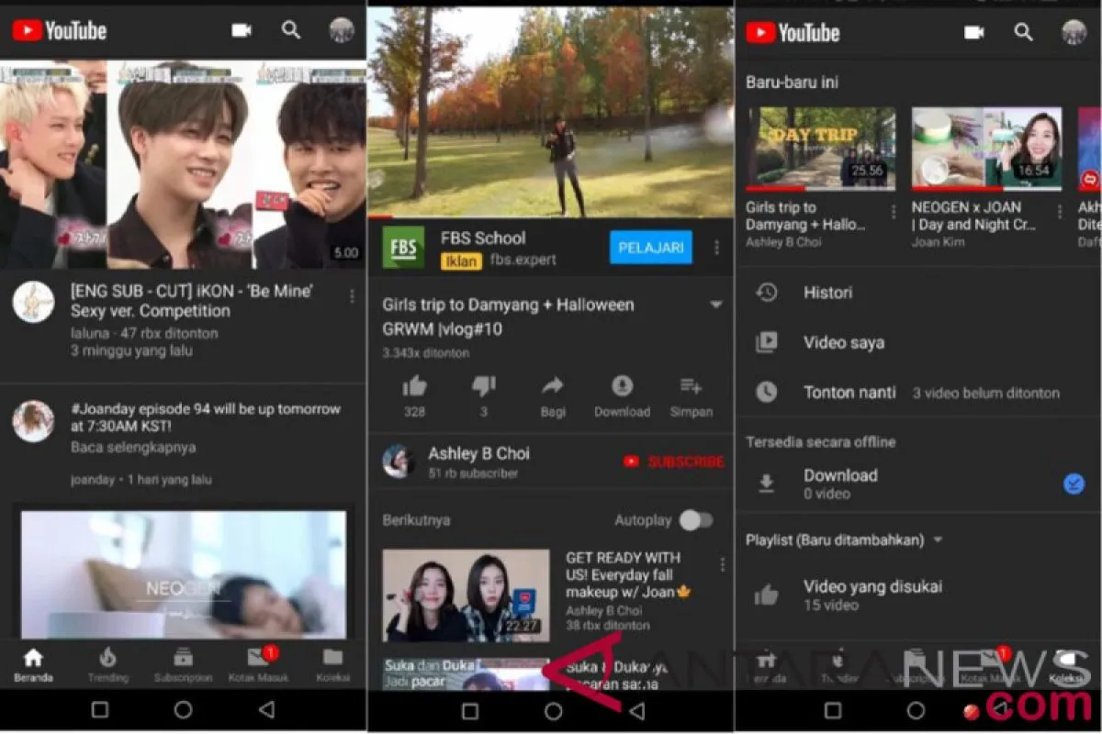Open Video yang disukai playlist
Viewport: 1102px width, 734px height.
pos(872,595)
